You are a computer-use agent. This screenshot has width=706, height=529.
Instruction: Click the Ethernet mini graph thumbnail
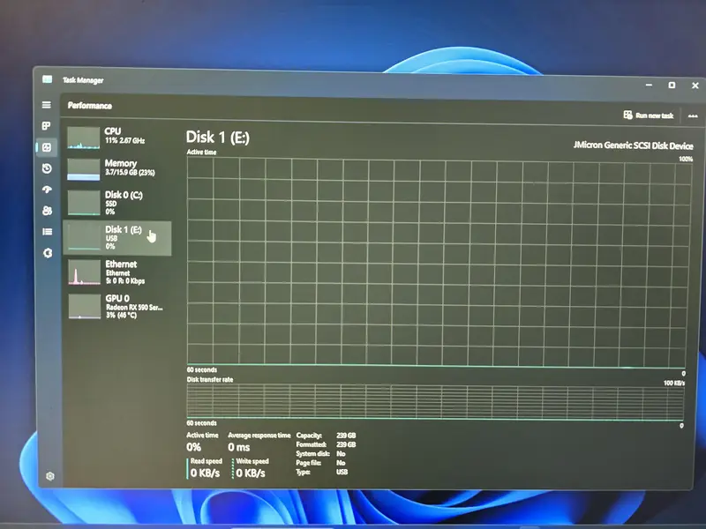coord(85,272)
